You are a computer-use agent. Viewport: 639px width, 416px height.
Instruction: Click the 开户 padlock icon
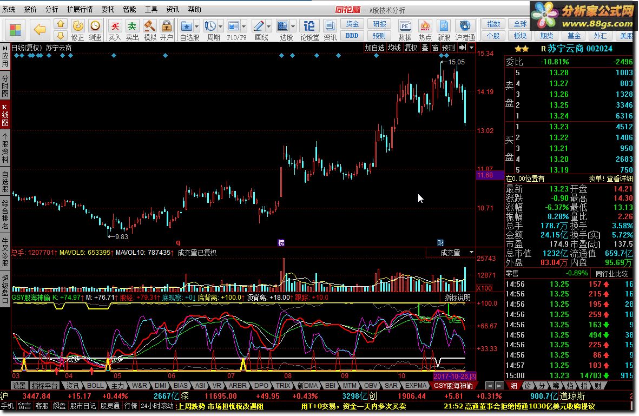click(x=166, y=26)
